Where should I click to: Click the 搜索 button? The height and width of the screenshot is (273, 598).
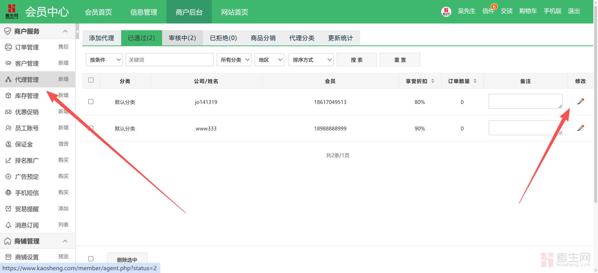357,60
